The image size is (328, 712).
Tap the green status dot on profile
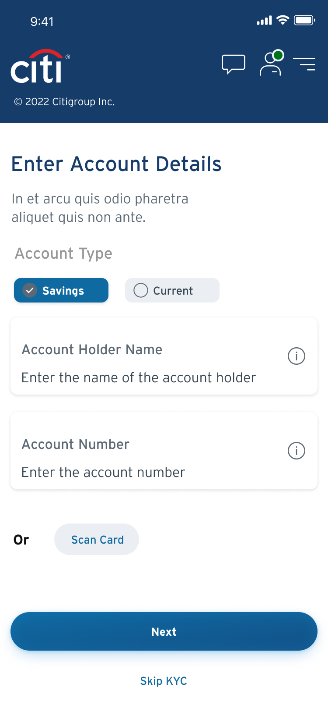click(x=278, y=56)
